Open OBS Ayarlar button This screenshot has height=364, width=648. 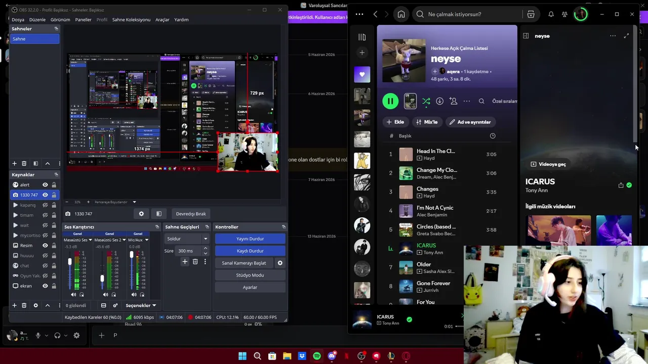pos(250,287)
